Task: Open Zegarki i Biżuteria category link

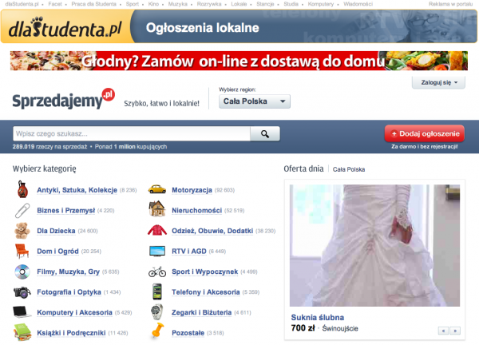Action: pos(202,312)
